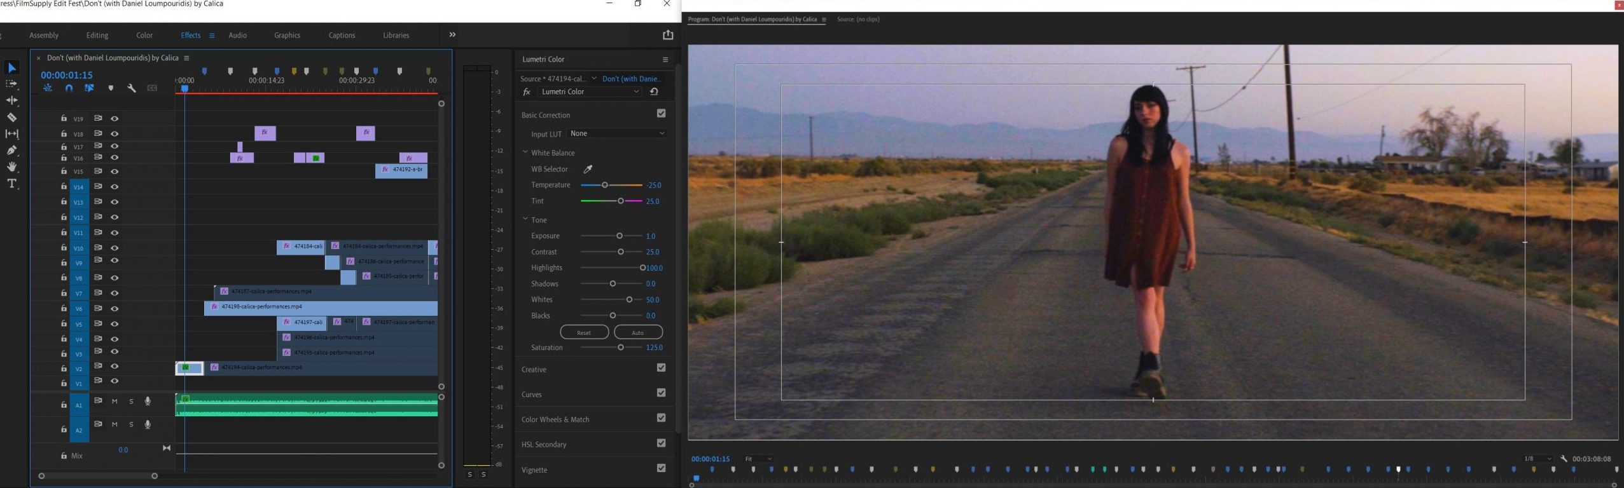This screenshot has height=488, width=1624.
Task: Open Program monitor settings wrench
Action: pyautogui.click(x=1564, y=459)
